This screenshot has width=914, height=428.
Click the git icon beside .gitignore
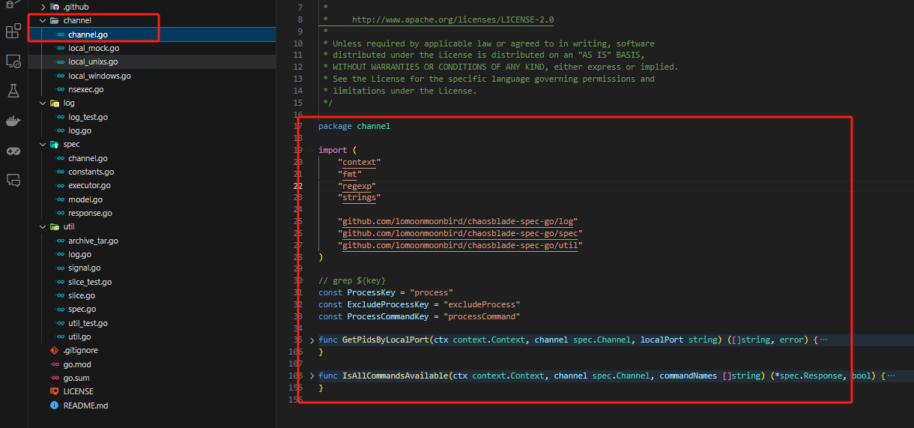click(x=54, y=350)
